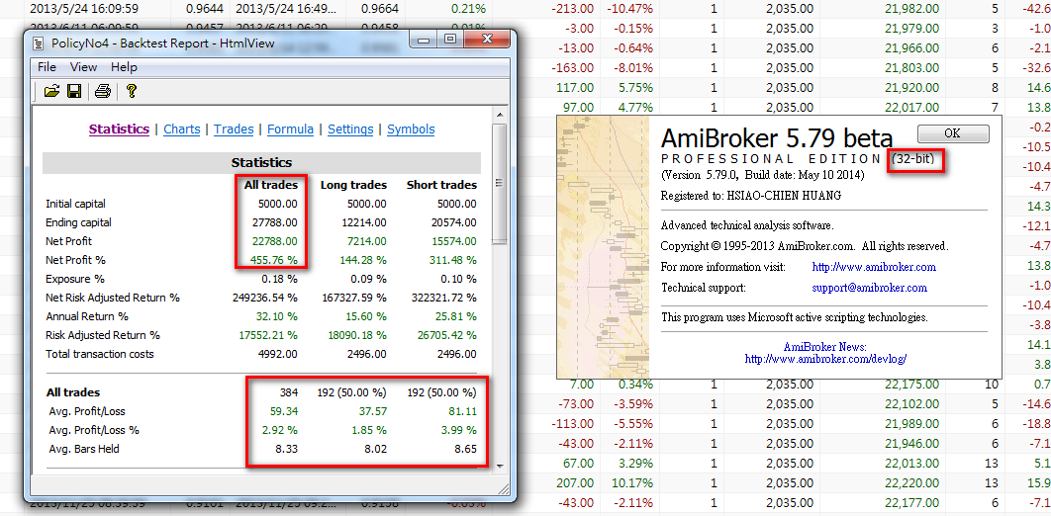The image size is (1051, 516).
Task: Click the background table profit cell 207.00
Action: coord(574,481)
